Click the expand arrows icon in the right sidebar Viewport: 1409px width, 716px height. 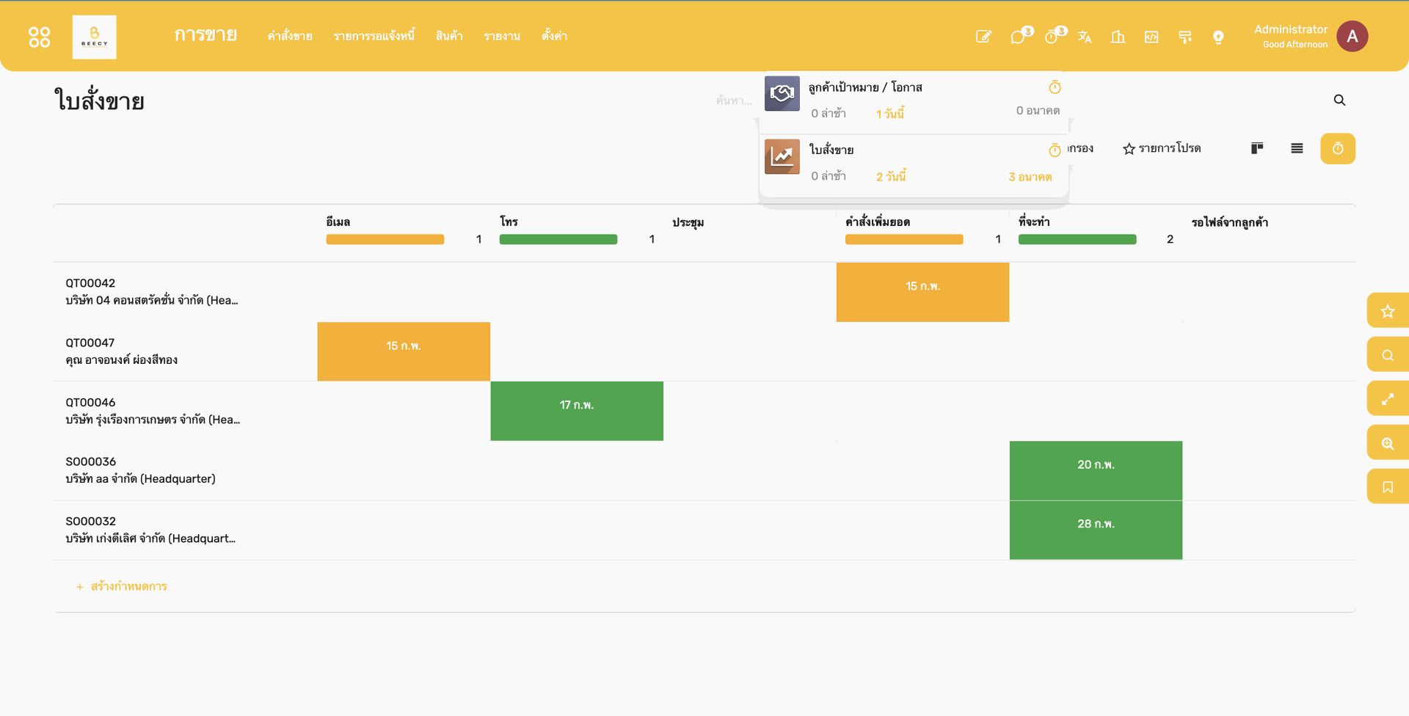pos(1388,398)
